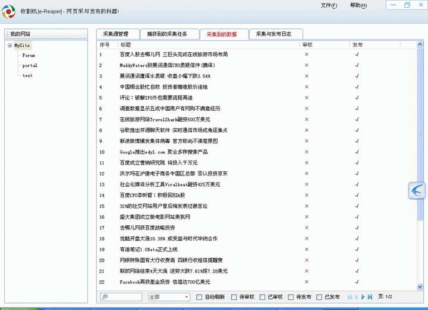The width and height of the screenshot is (428, 310).
Task: Click the magnifier icon in search box
Action: pos(105,297)
